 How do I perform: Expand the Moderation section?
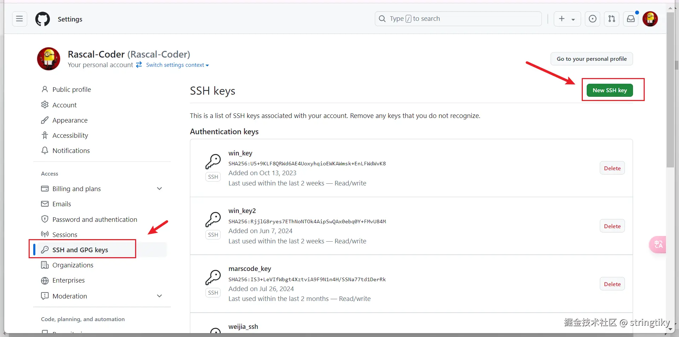(x=159, y=296)
